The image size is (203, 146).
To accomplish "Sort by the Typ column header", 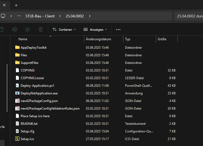I will tap(127, 39).
